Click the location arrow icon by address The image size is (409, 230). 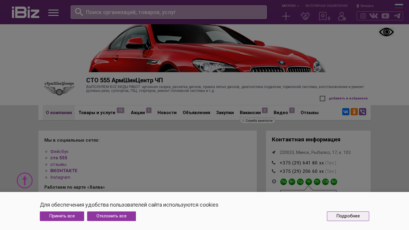coord(274,152)
